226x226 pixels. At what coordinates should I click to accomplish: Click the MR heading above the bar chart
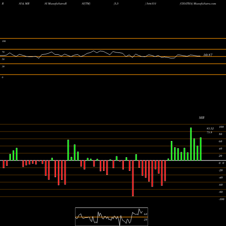(202, 118)
